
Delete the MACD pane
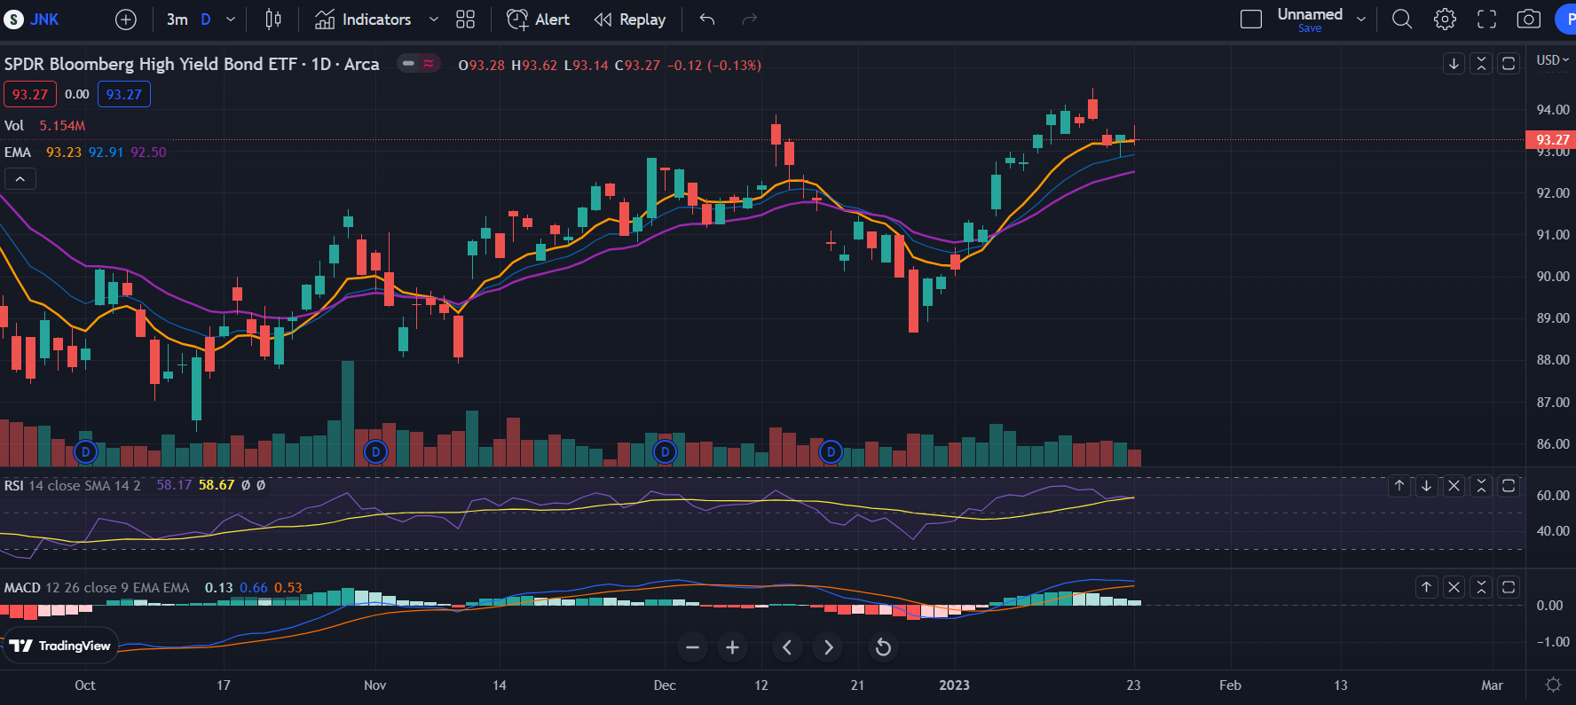pyautogui.click(x=1454, y=587)
